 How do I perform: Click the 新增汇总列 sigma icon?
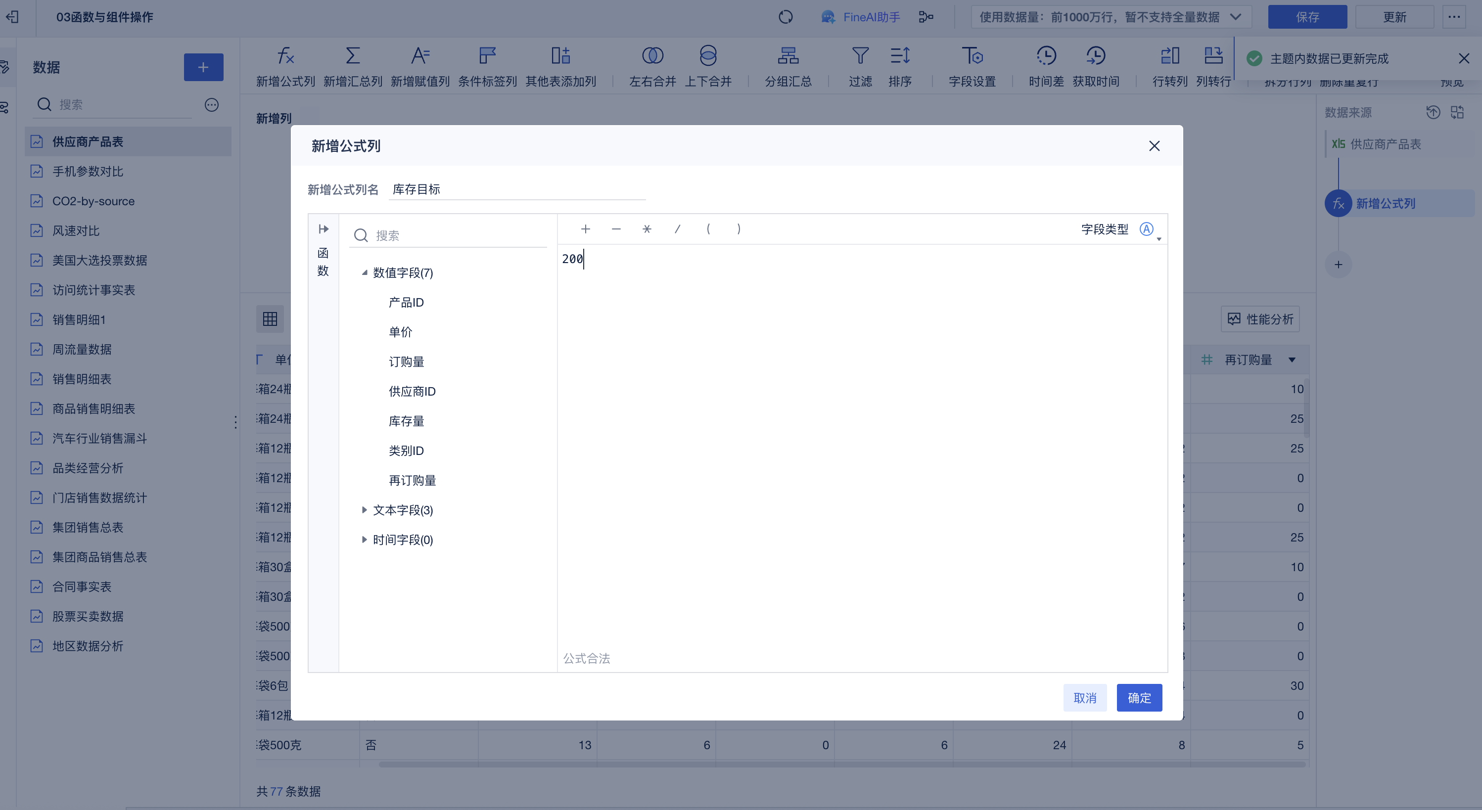[x=353, y=56]
